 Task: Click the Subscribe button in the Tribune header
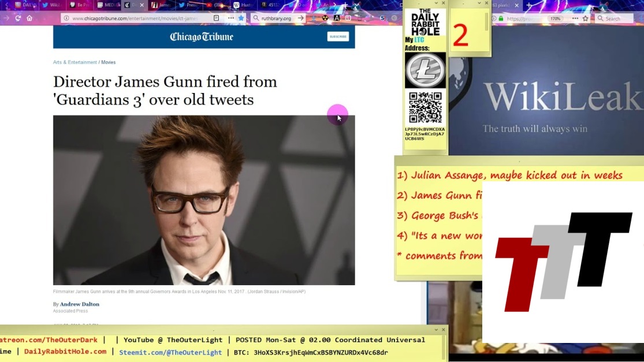[338, 36]
